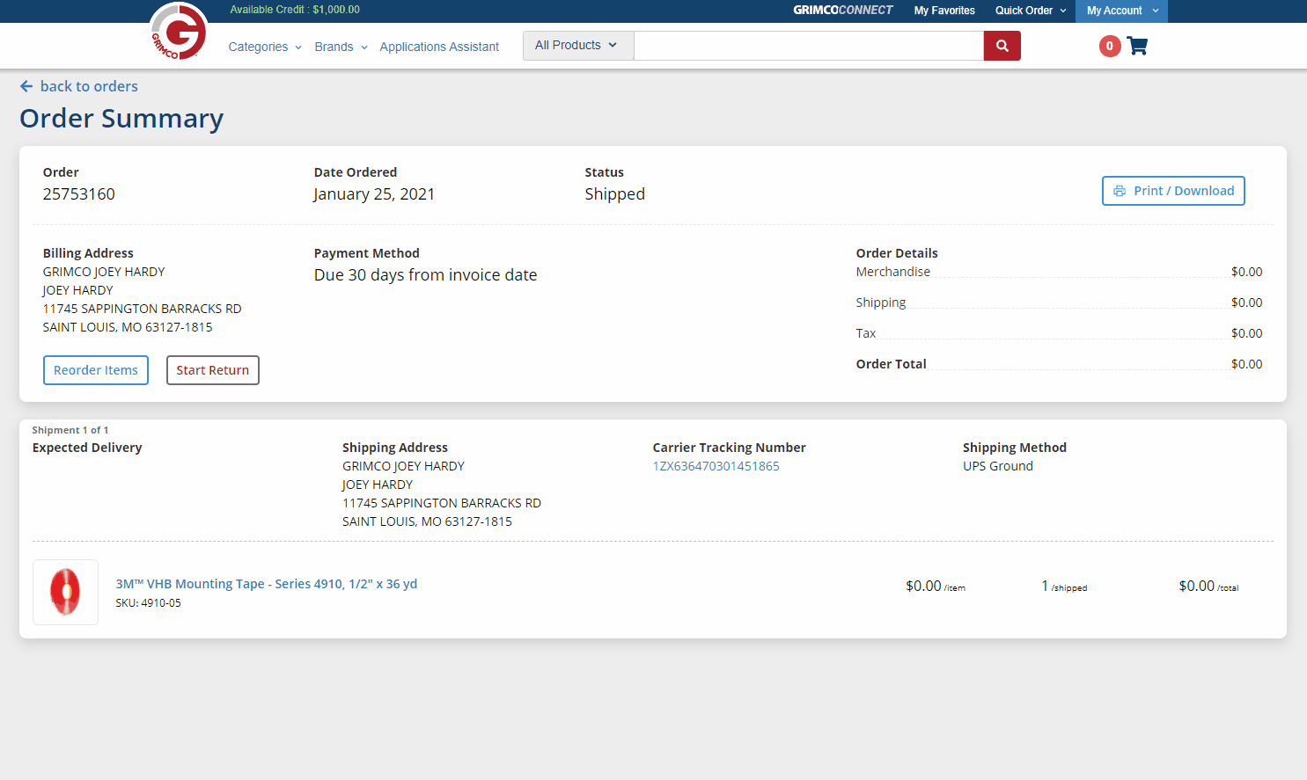Go to My Favorites
The height and width of the screenshot is (780, 1307).
tap(944, 11)
